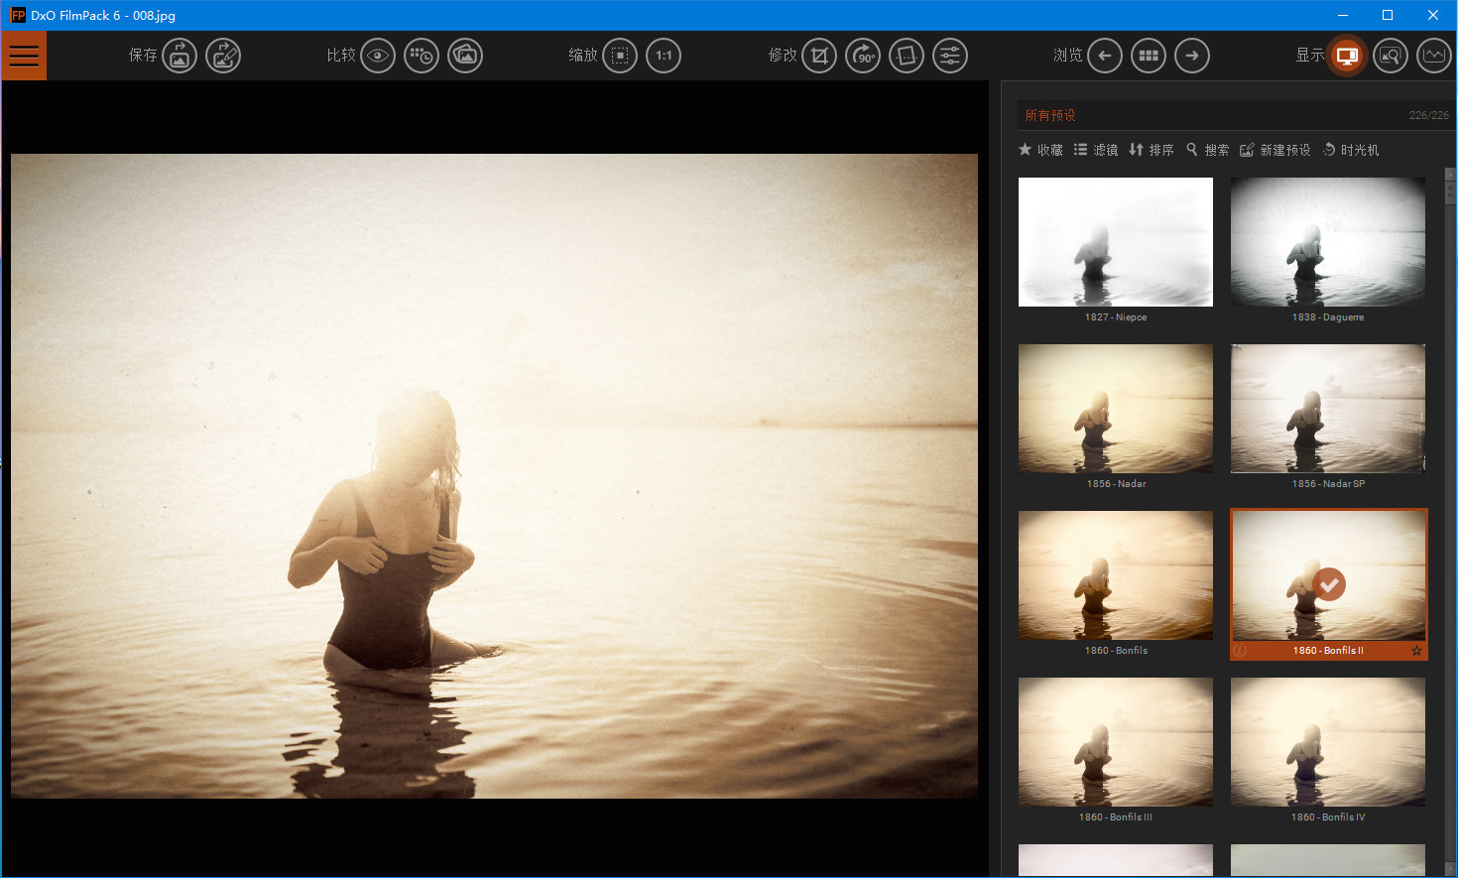Open the 时光机 time machine
1458x878 pixels.
pyautogui.click(x=1351, y=149)
